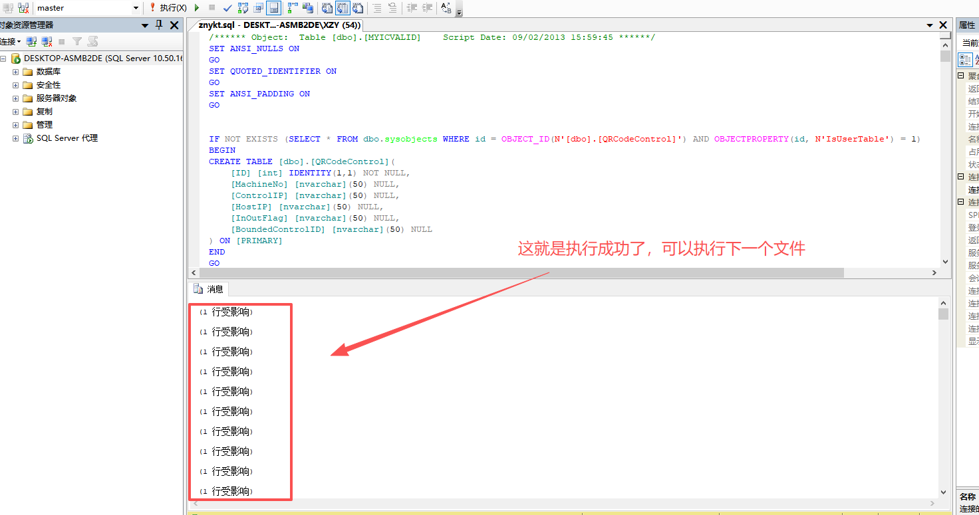The height and width of the screenshot is (515, 979).
Task: Select the SQL Server 代理 tree item
Action: (67, 138)
